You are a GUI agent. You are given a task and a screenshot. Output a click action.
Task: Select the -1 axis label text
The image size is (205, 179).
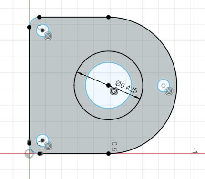coord(195,150)
